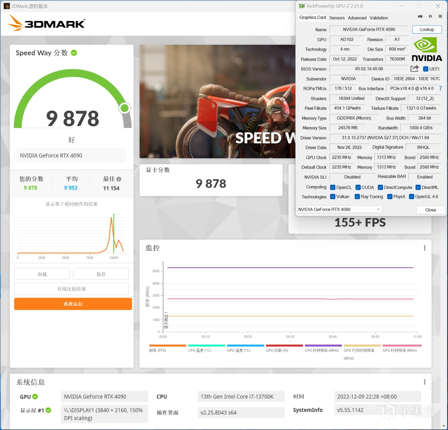
Task: Switch to the Validation tab
Action: [x=379, y=18]
